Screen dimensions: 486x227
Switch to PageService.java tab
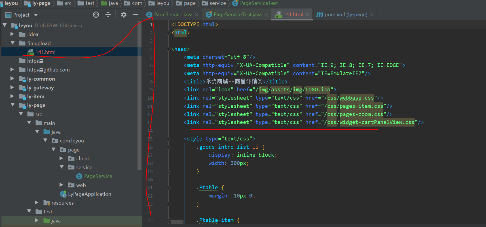point(173,14)
